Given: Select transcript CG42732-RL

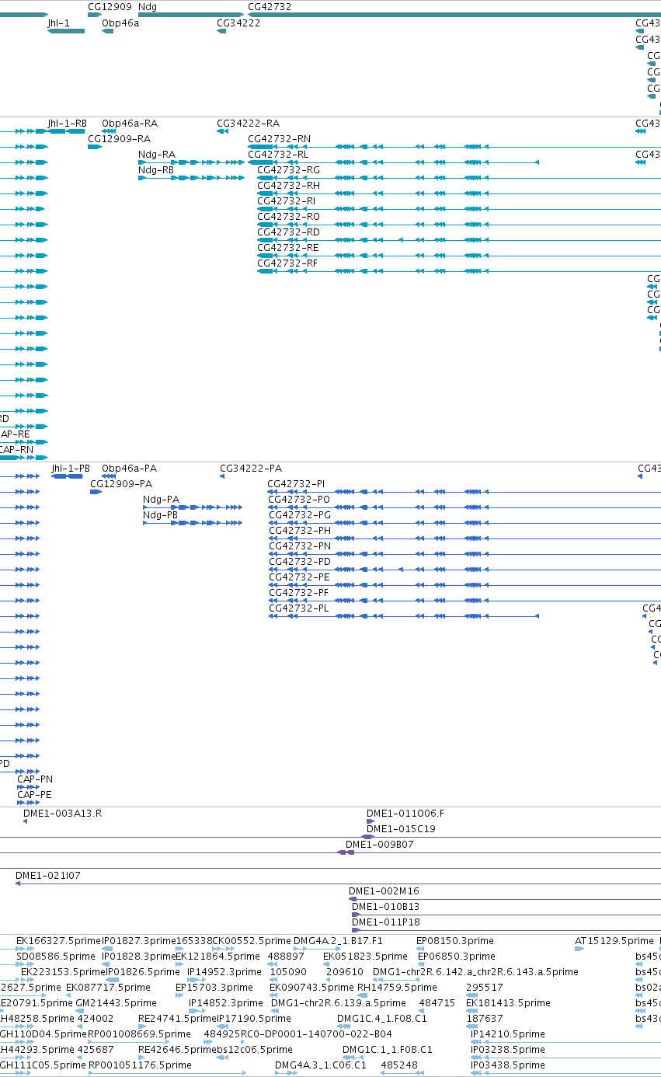Looking at the screenshot, I should [278, 154].
